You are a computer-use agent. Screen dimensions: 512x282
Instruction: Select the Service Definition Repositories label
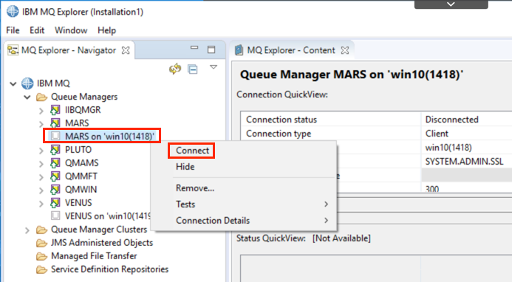[109, 269]
